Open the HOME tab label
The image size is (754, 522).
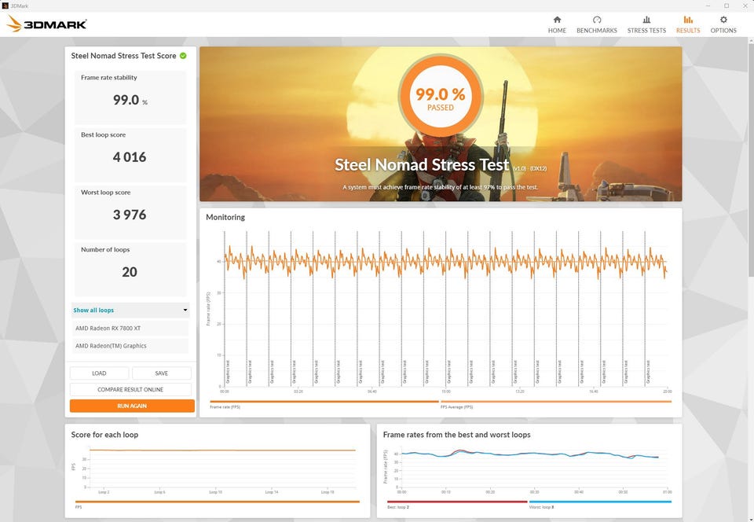[x=557, y=31]
